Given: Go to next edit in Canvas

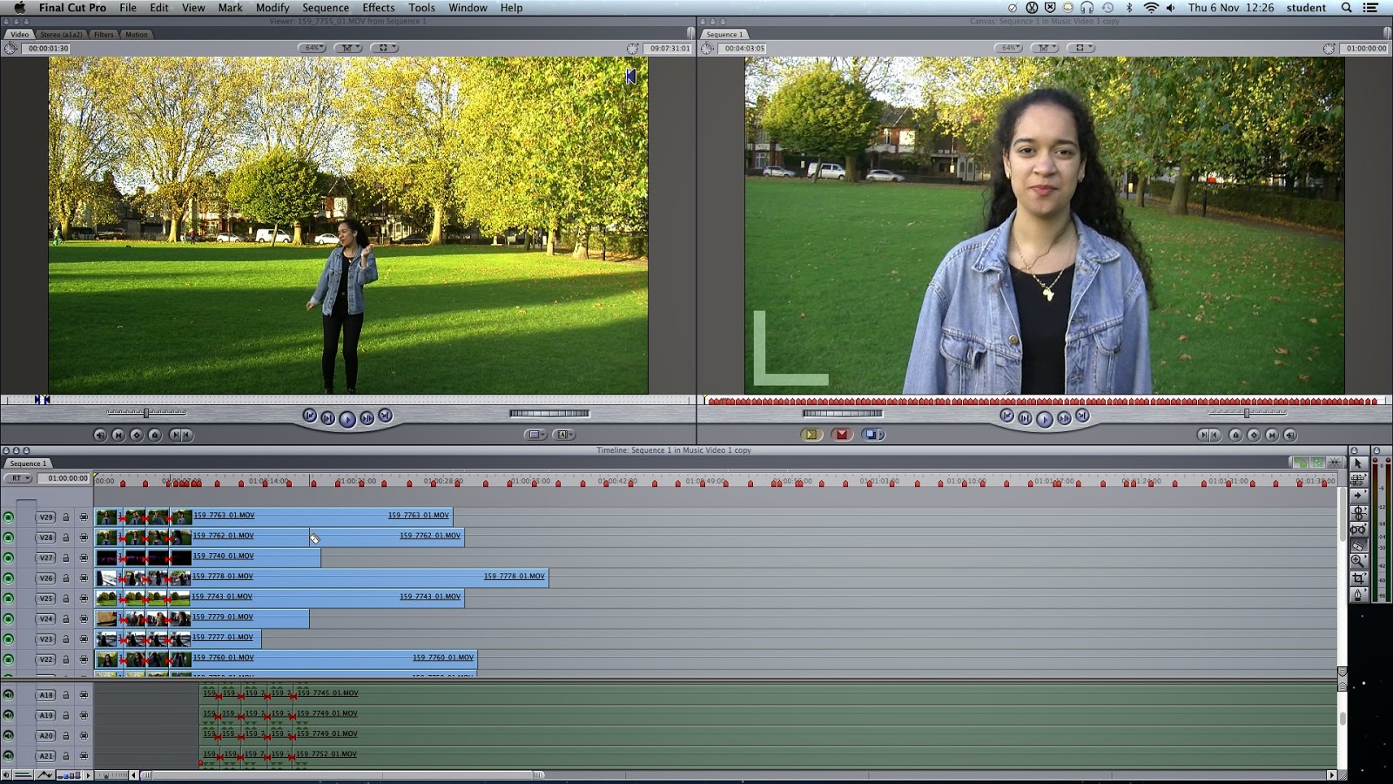Looking at the screenshot, I should click(1082, 416).
